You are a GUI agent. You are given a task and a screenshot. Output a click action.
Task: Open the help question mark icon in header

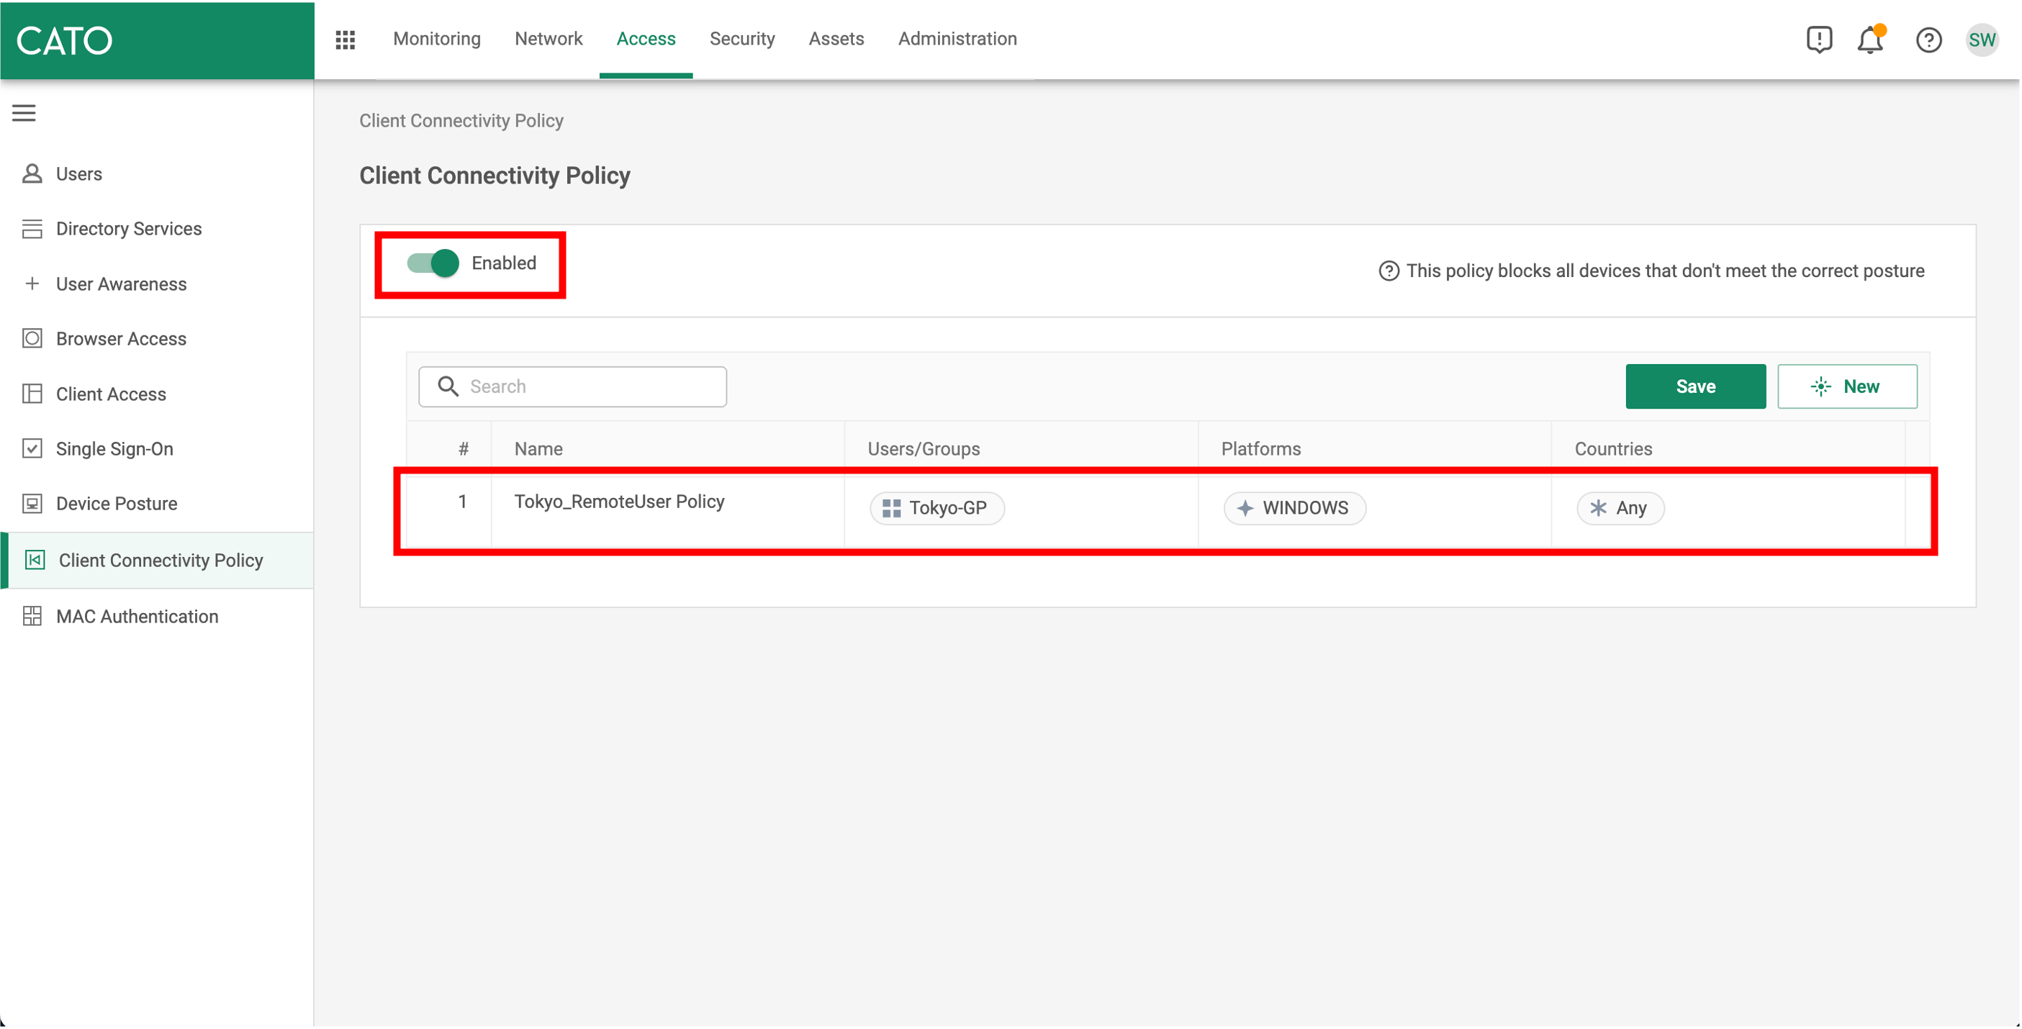[1928, 40]
